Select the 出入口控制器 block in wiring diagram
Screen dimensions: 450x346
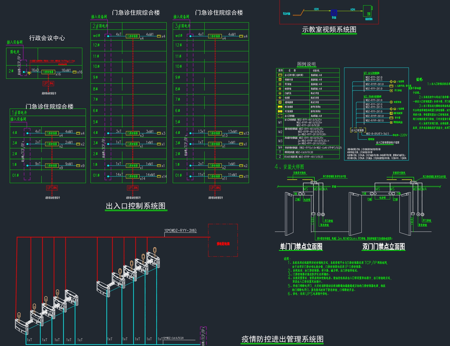[x=358, y=130]
